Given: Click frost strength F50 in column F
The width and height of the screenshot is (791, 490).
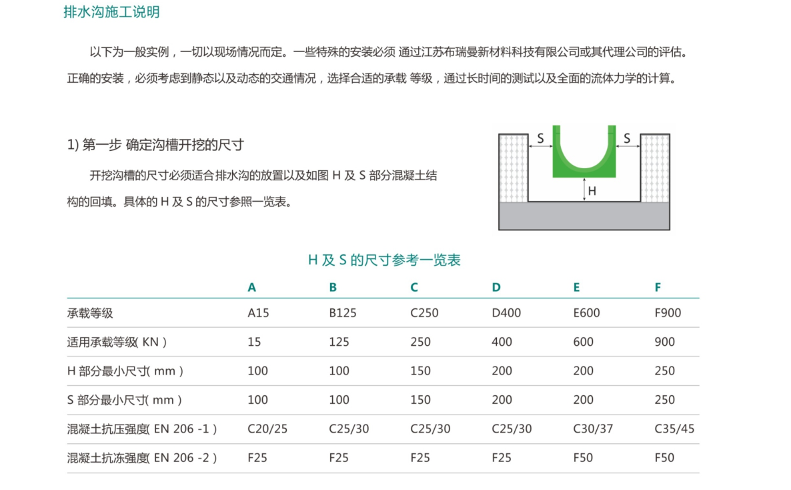Looking at the screenshot, I should pyautogui.click(x=664, y=458).
